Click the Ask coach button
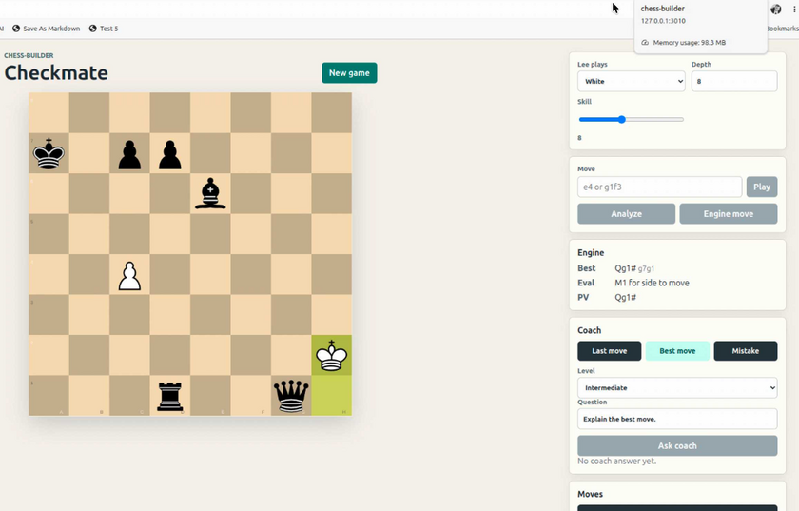Image resolution: width=799 pixels, height=511 pixels. pyautogui.click(x=677, y=445)
